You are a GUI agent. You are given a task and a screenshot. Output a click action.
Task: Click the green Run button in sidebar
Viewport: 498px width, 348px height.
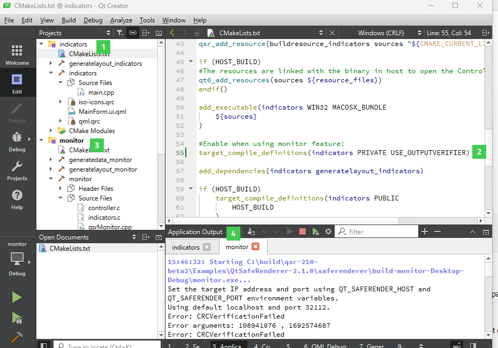point(17,297)
